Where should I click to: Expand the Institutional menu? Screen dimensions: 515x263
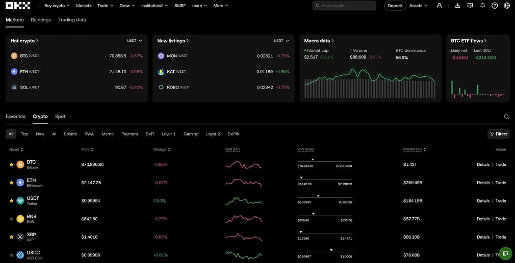(x=154, y=6)
